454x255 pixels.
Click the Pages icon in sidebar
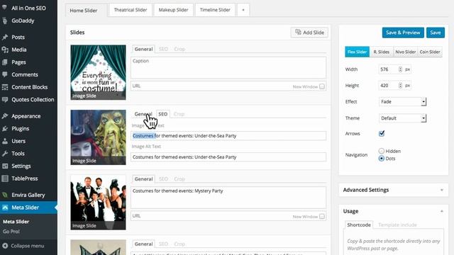pyautogui.click(x=5, y=62)
